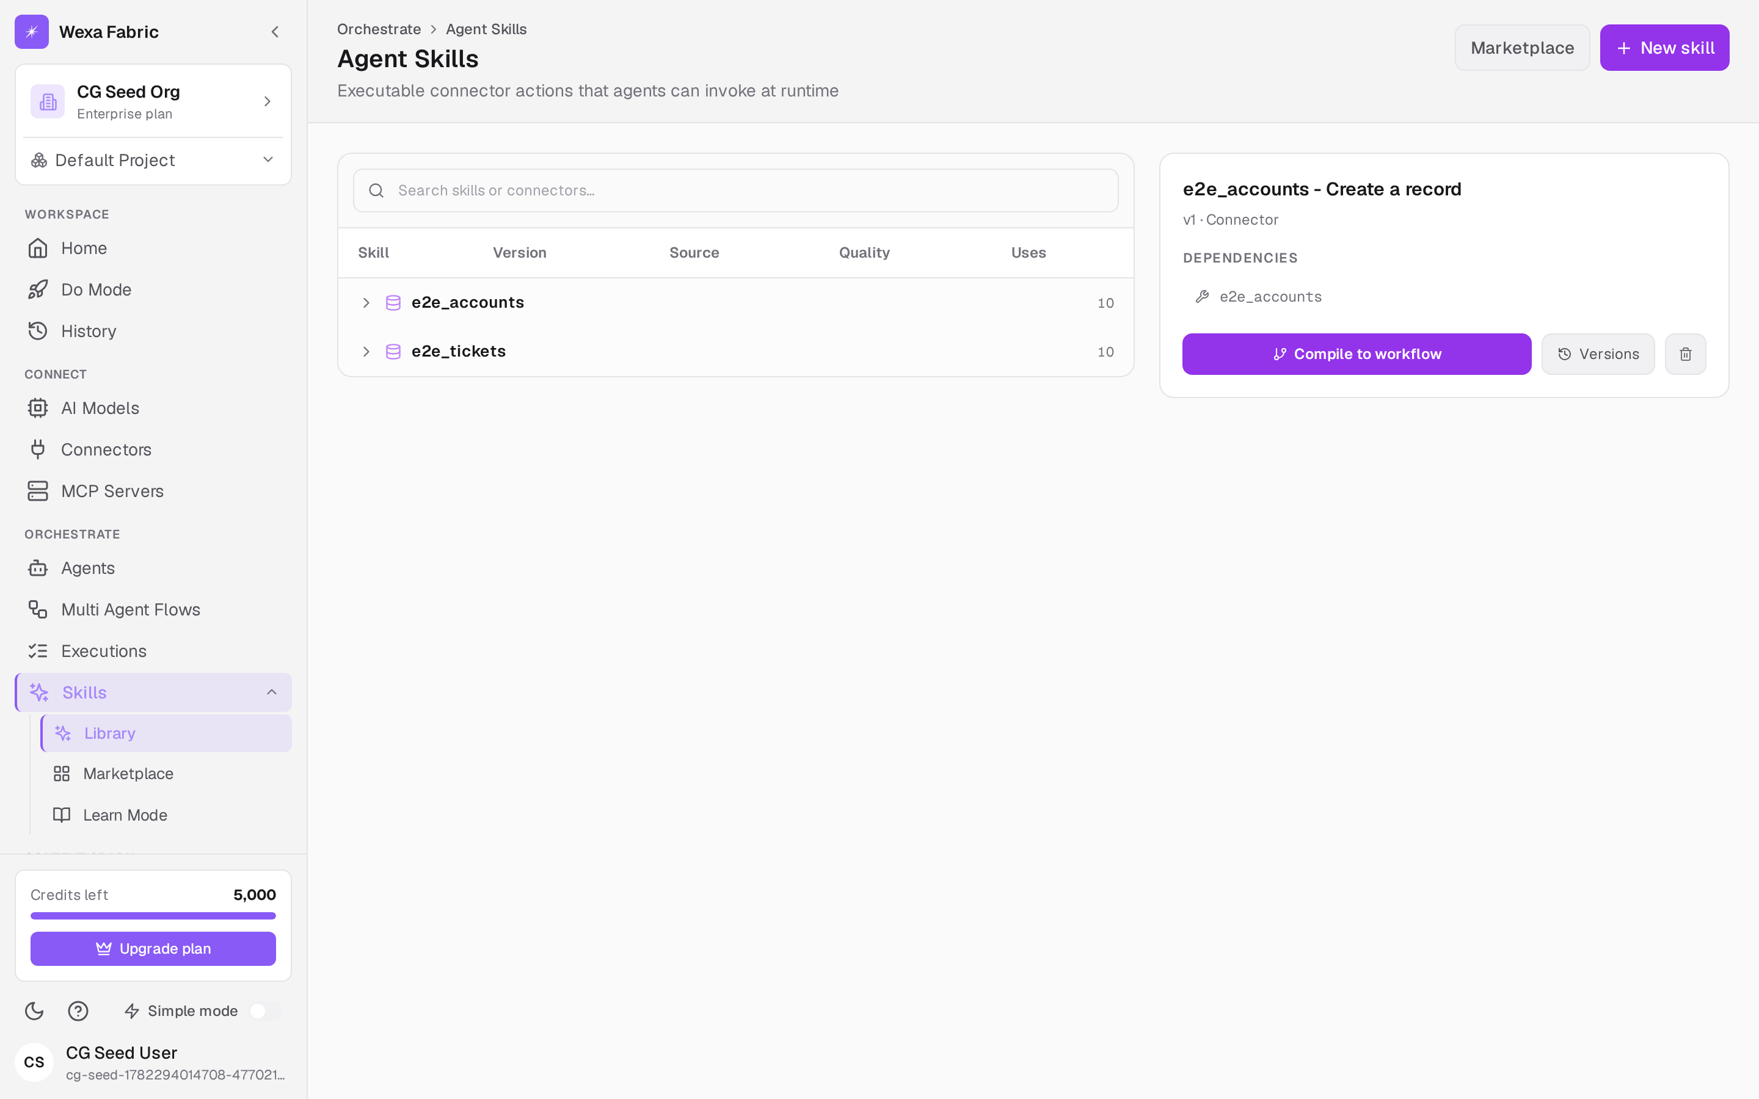Click the Simple mode lightning icon
Screen dimensions: 1759x1099
click(131, 1011)
